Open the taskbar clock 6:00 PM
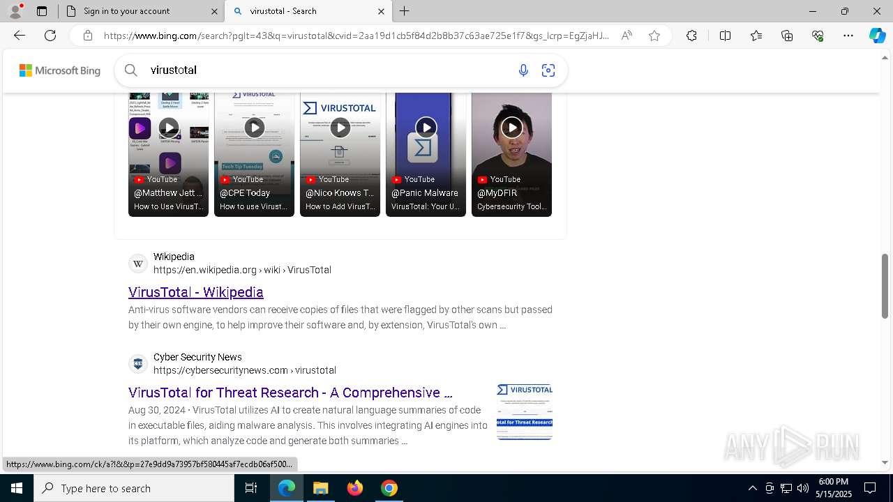Viewport: 893px width, 502px height. click(x=834, y=488)
